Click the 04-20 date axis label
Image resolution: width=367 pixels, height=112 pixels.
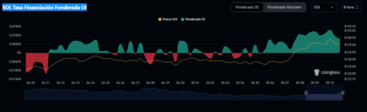coord(31,83)
